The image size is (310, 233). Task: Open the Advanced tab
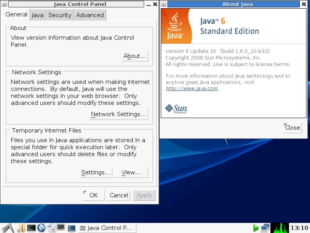click(x=90, y=15)
